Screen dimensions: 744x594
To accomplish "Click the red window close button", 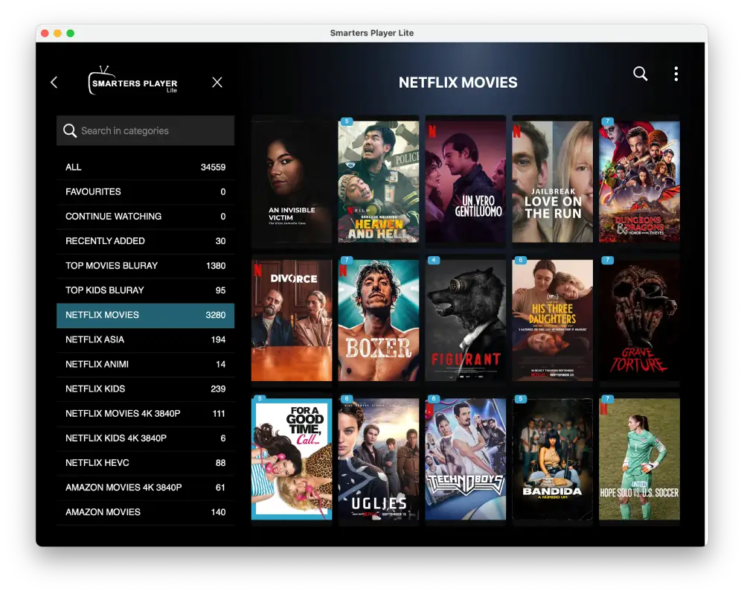I will [x=45, y=33].
